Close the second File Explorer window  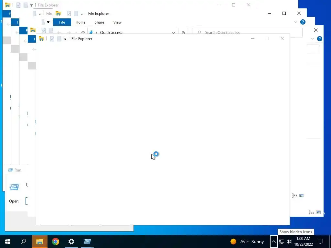[x=299, y=13]
